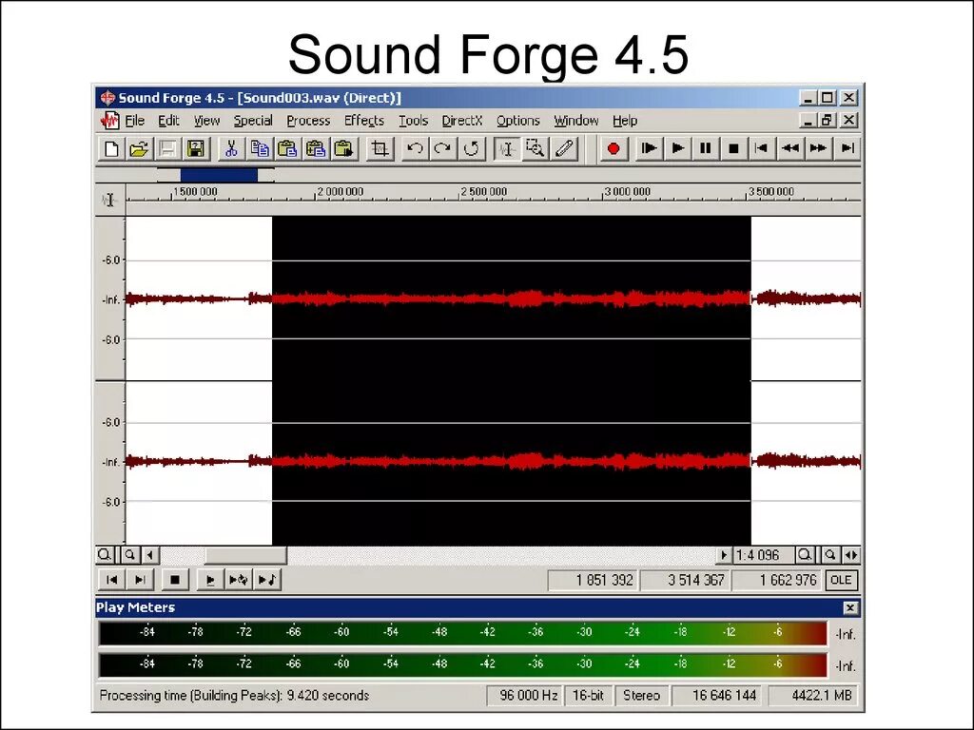
Task: Click the 2 000 000 mark on the time ruler
Action: (x=340, y=192)
